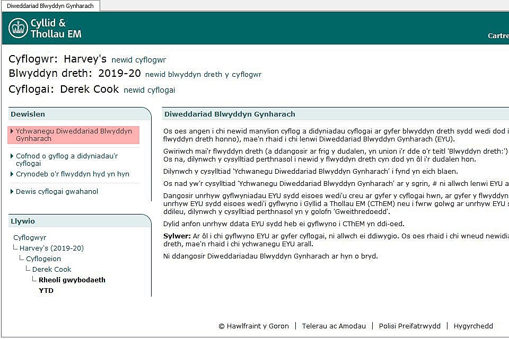Select 'Rheoli gwybodaeth' tree item
Viewport: 509px width, 339px height.
point(72,280)
